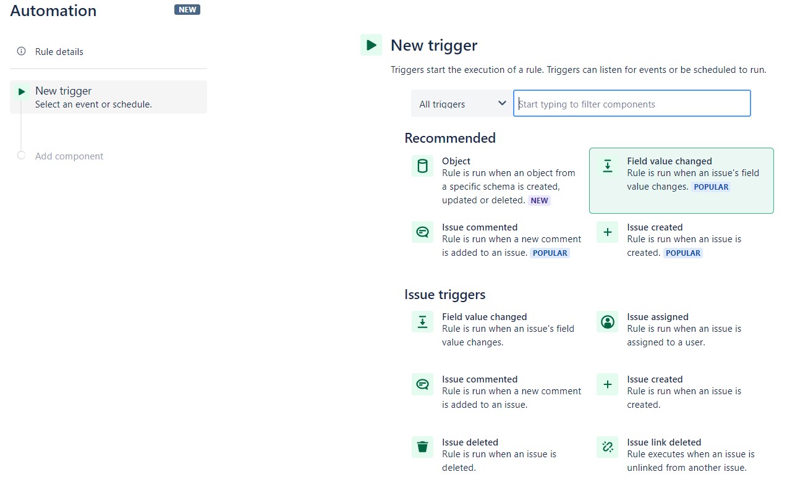Click the green New trigger play icon
This screenshot has width=808, height=490.
pyautogui.click(x=371, y=45)
